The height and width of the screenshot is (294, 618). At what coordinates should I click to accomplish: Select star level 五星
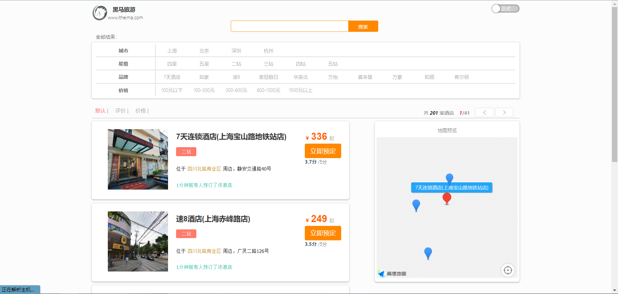[204, 64]
